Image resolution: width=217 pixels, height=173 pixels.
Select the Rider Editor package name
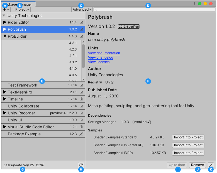tap(18, 22)
